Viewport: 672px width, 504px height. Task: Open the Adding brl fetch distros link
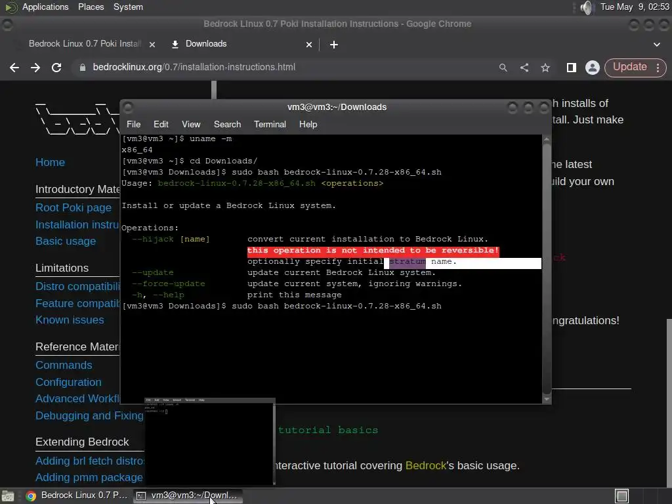coord(90,461)
